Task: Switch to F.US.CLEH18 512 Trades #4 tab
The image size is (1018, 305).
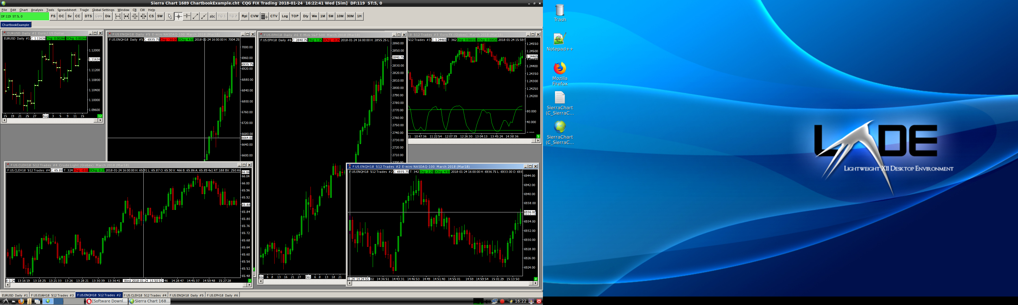Action: (145, 295)
